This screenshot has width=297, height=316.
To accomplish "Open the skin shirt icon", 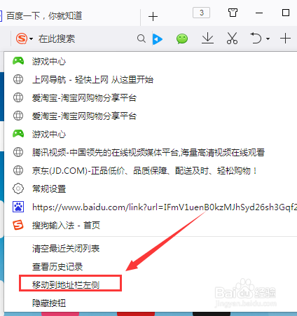I will coord(233,13).
